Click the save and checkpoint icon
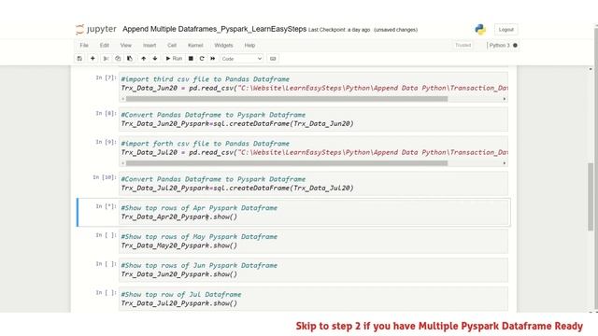598x336 pixels. pyautogui.click(x=79, y=59)
